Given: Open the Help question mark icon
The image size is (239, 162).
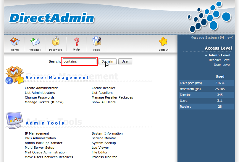Looking at the screenshot, I should pyautogui.click(x=77, y=42).
